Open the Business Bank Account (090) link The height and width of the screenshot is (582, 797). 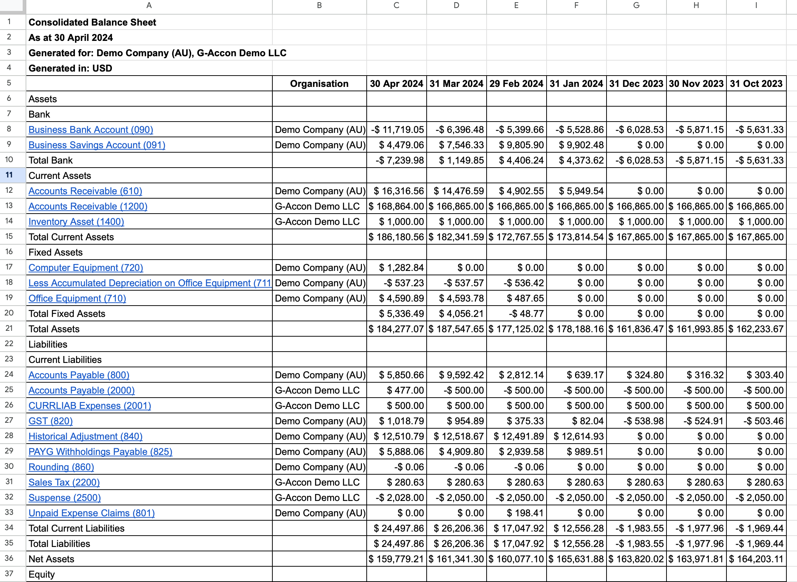[x=91, y=130]
